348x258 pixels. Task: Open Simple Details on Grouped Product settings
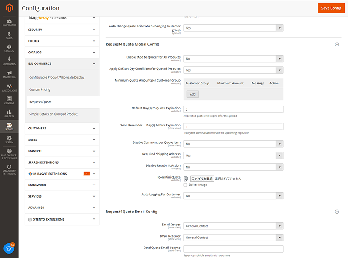click(54, 114)
